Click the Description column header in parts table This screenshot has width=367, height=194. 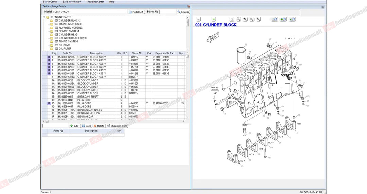[x=96, y=53]
